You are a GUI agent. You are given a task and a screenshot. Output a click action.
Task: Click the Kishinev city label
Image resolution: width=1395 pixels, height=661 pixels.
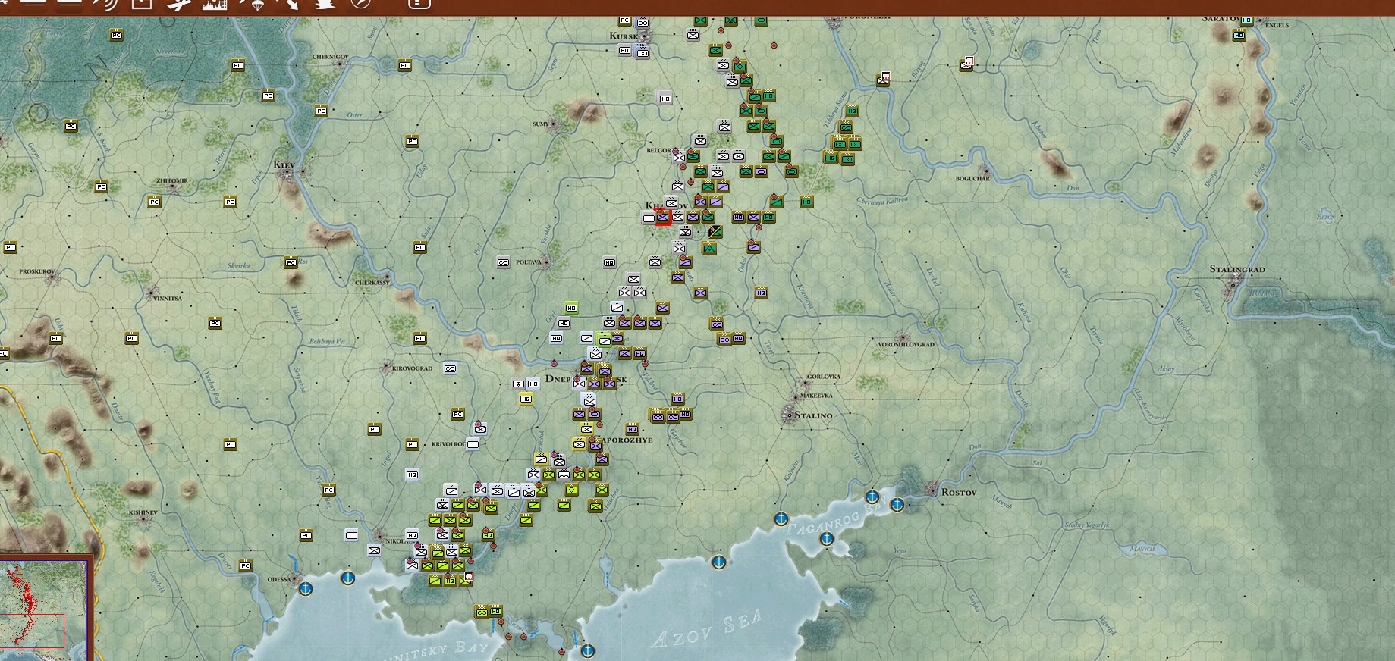click(143, 512)
